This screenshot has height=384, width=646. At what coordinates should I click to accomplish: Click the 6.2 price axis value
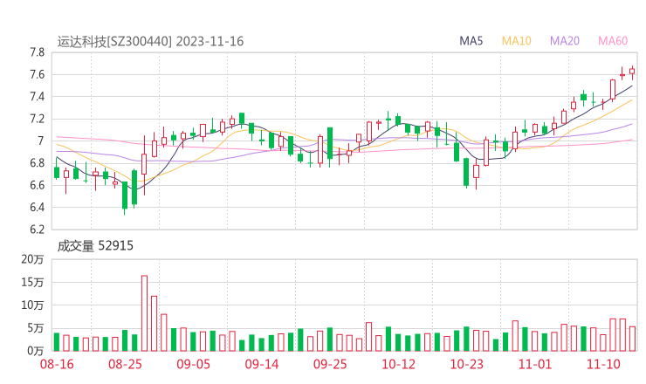[x=37, y=230]
